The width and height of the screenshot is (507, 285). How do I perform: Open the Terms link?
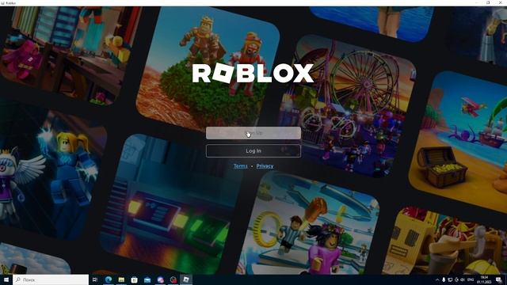[x=241, y=165]
